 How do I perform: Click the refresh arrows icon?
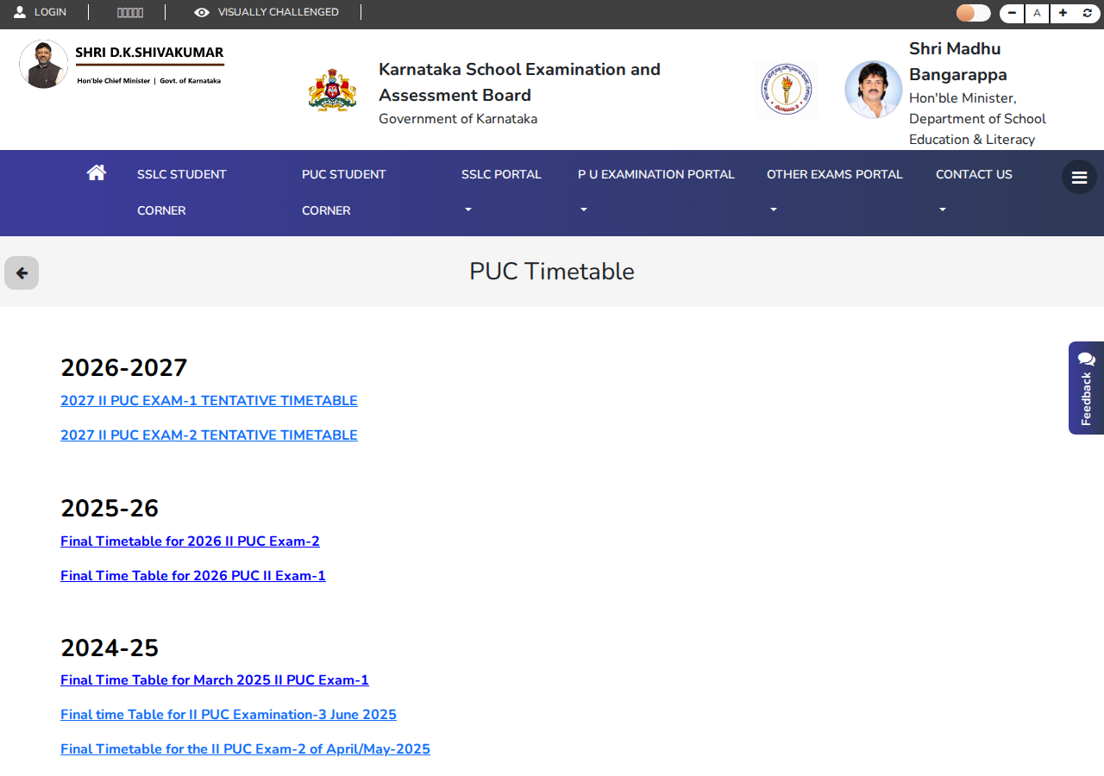[1087, 13]
